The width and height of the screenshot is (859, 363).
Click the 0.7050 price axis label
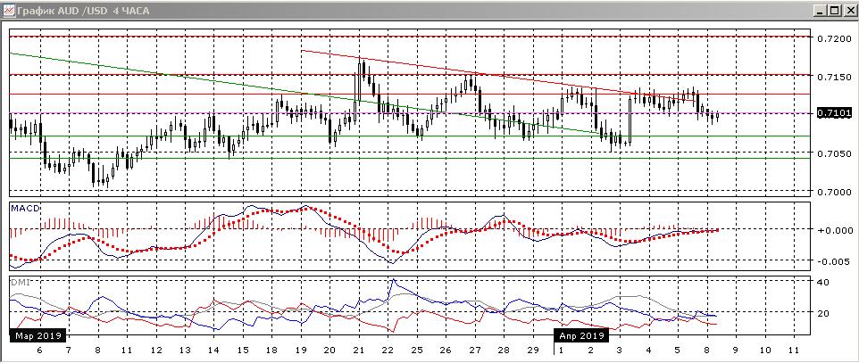tap(833, 153)
